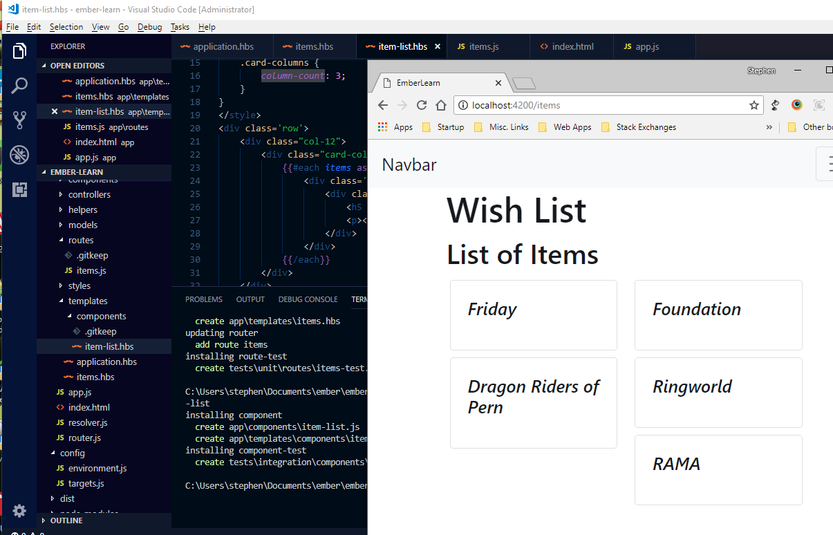Expand the styles folder
Viewport: 833px width, 535px height.
point(79,285)
